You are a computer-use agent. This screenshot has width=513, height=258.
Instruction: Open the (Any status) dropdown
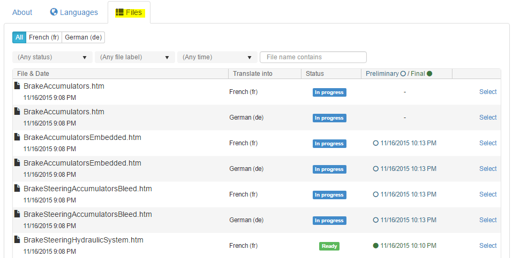tap(52, 57)
